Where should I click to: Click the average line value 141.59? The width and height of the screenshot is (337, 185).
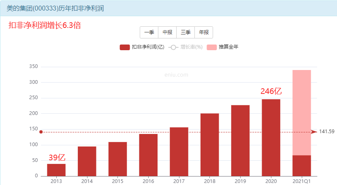click(327, 132)
